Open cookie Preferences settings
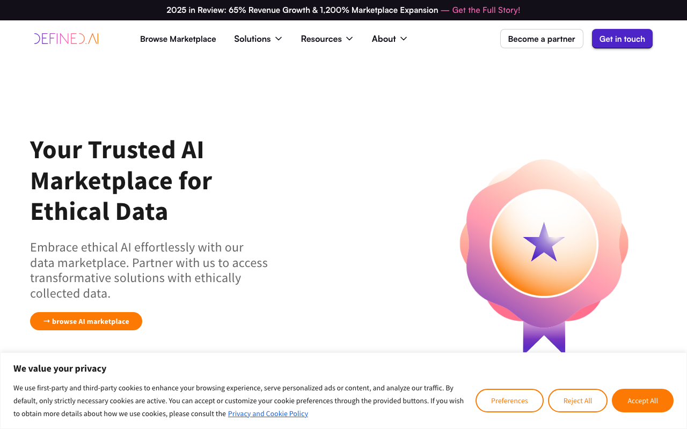Screen dimensions: 687x429 tap(509, 401)
